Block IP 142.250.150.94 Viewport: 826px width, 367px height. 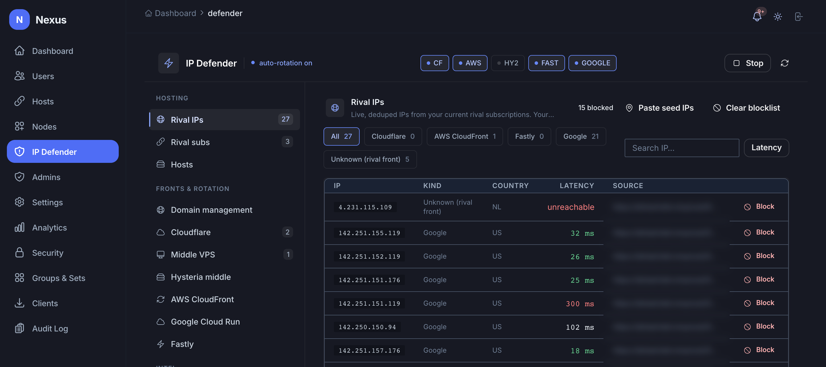tap(759, 326)
